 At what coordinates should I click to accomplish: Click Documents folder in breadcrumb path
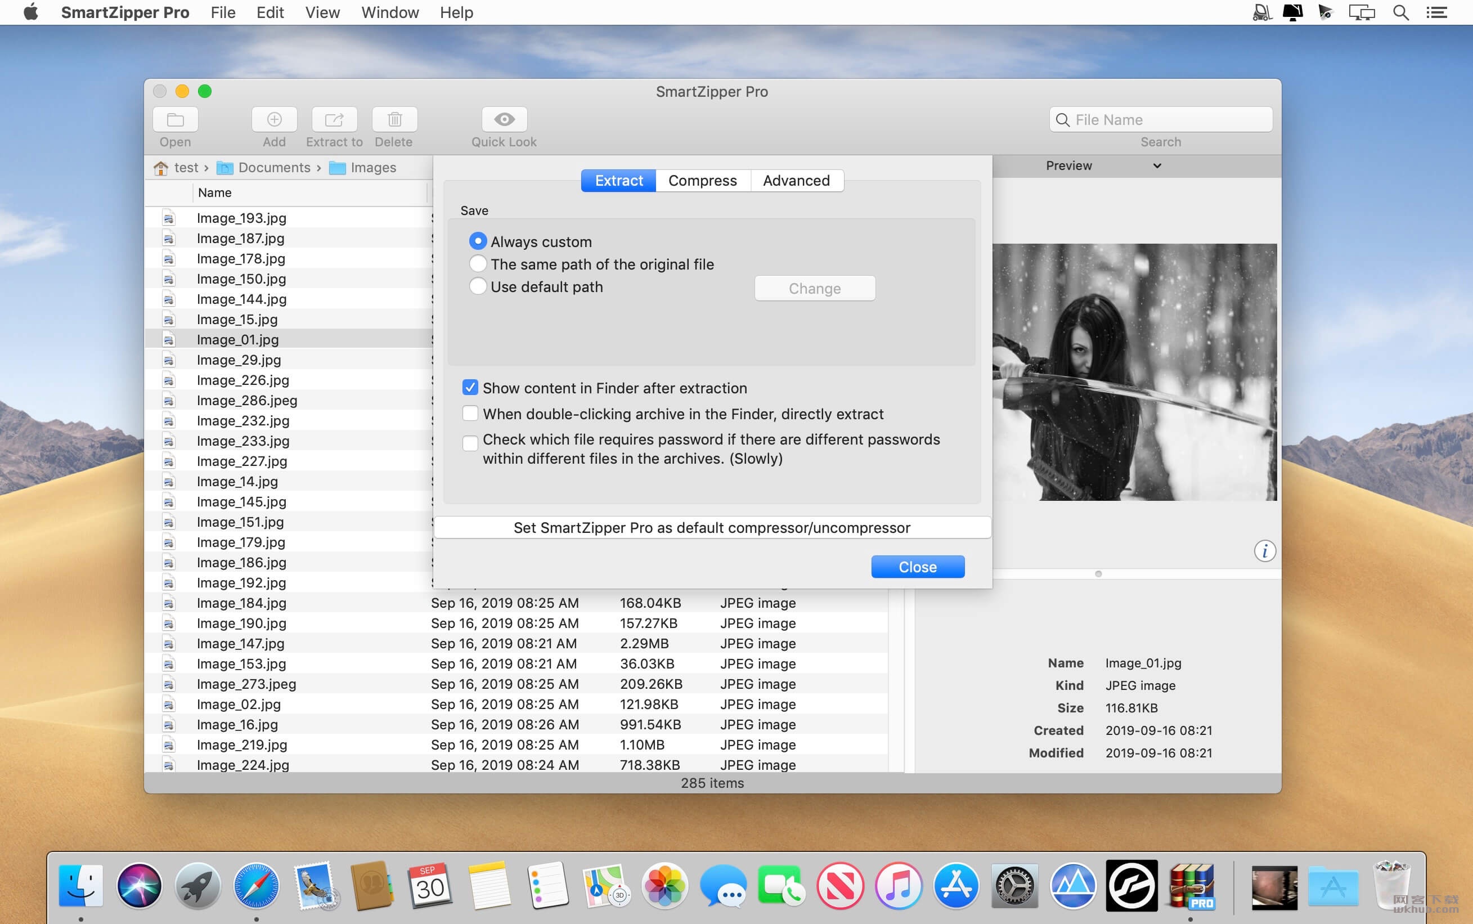tap(264, 168)
